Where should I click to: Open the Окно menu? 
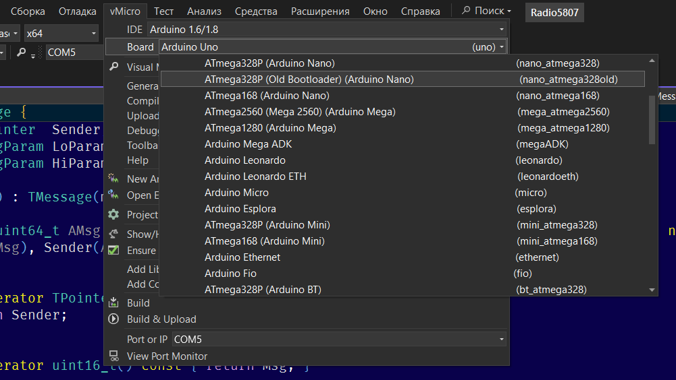[375, 11]
